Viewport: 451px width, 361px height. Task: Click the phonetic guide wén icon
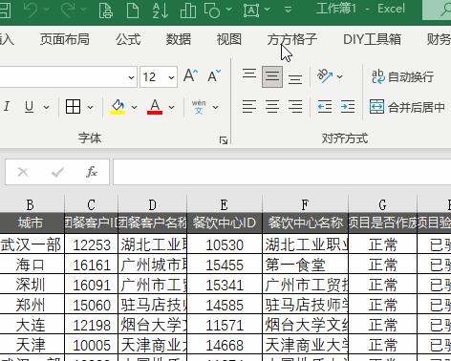pos(199,107)
